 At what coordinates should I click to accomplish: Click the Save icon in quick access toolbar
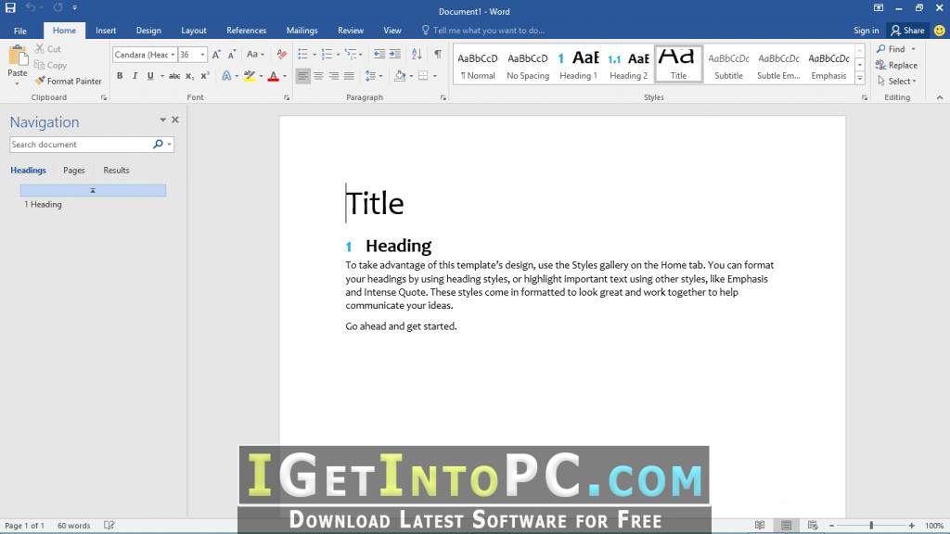point(10,7)
